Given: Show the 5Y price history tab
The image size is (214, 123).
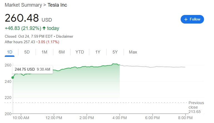Looking at the screenshot, I should pyautogui.click(x=115, y=52).
